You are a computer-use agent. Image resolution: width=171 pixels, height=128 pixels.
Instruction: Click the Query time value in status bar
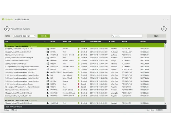pyautogui.click(x=160, y=110)
